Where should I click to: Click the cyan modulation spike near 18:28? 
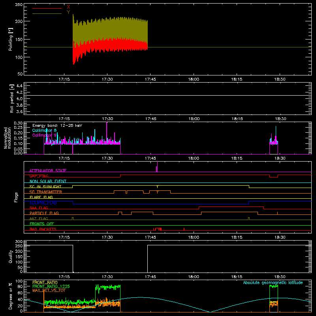(x=276, y=132)
